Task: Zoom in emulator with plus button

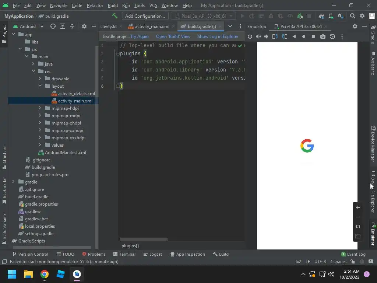Action: click(x=358, y=207)
